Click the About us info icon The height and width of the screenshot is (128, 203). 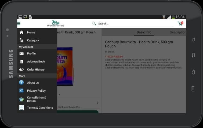[x=21, y=83]
